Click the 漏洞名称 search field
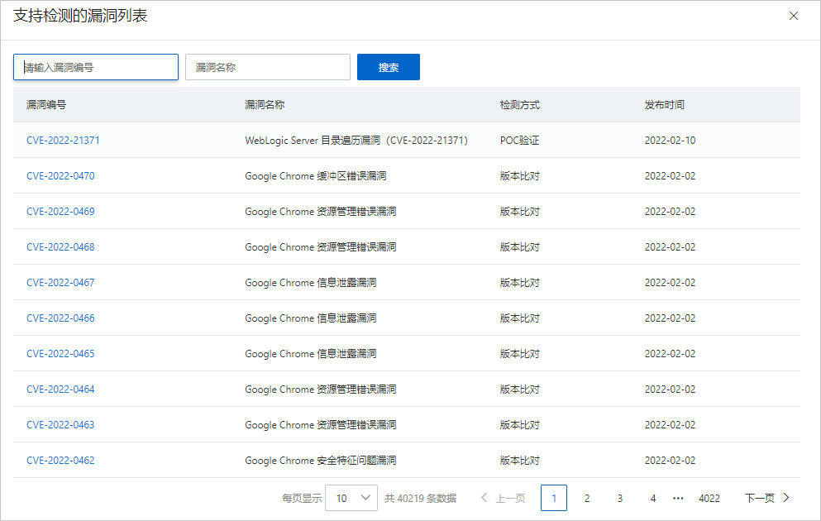The width and height of the screenshot is (821, 521). [x=268, y=67]
